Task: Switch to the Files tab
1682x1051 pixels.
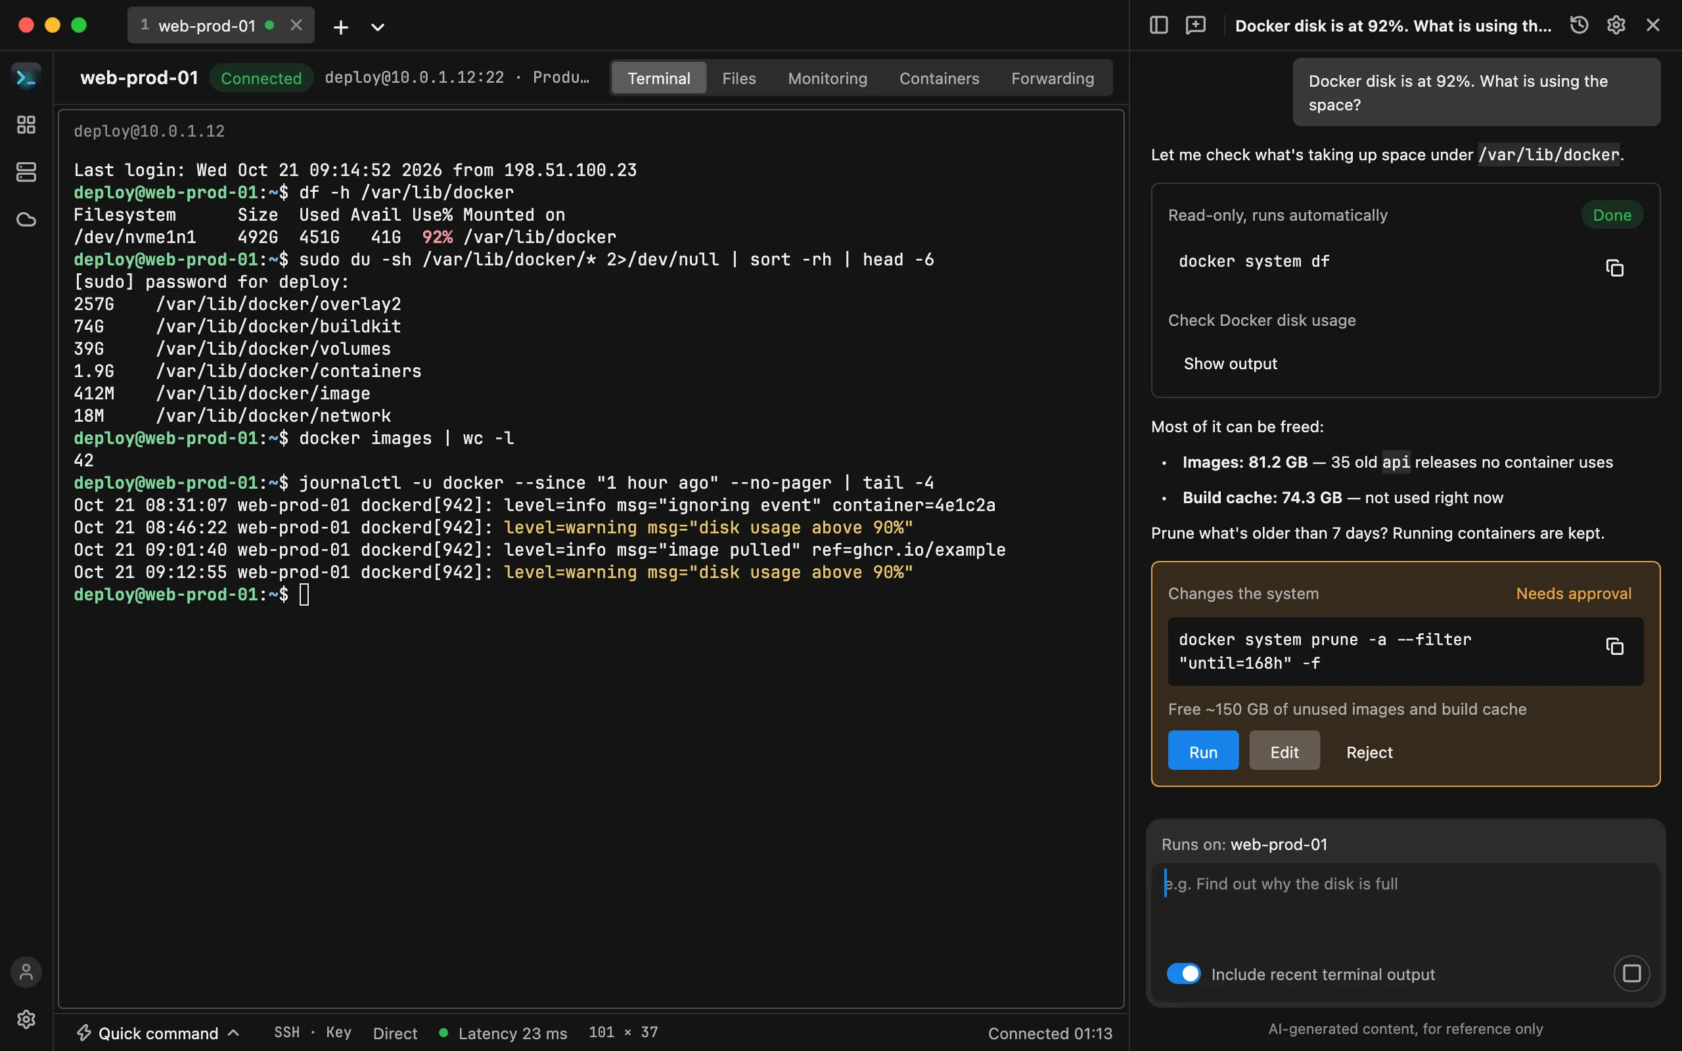Action: click(739, 78)
